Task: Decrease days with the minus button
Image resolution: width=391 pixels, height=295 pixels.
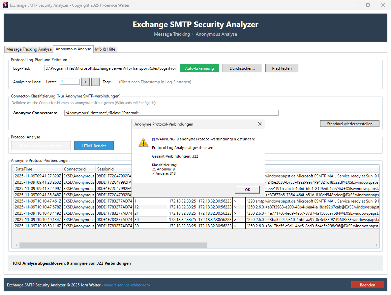Action: (x=95, y=82)
